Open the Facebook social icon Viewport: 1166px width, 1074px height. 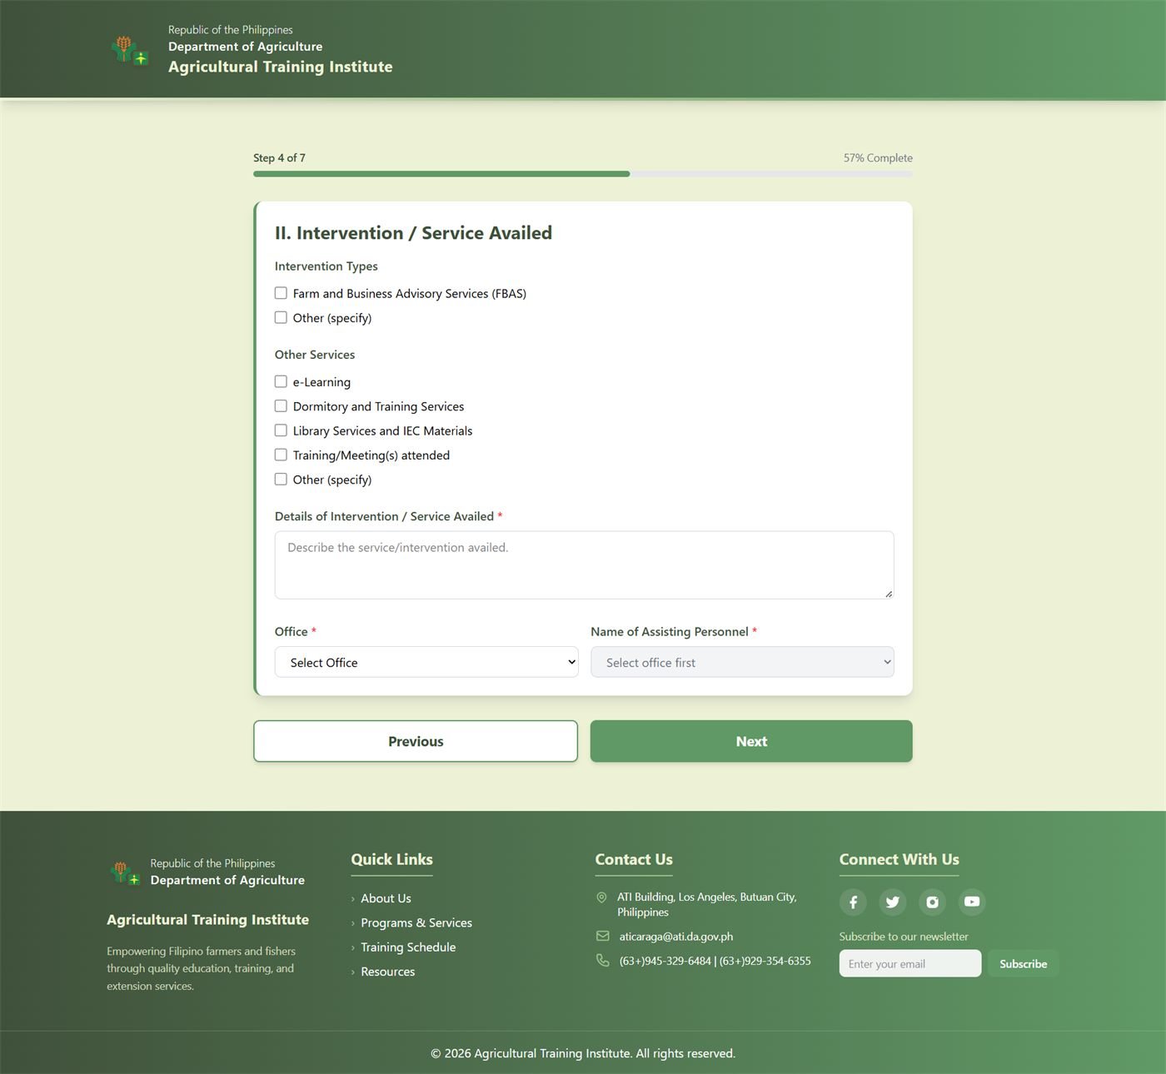(853, 902)
